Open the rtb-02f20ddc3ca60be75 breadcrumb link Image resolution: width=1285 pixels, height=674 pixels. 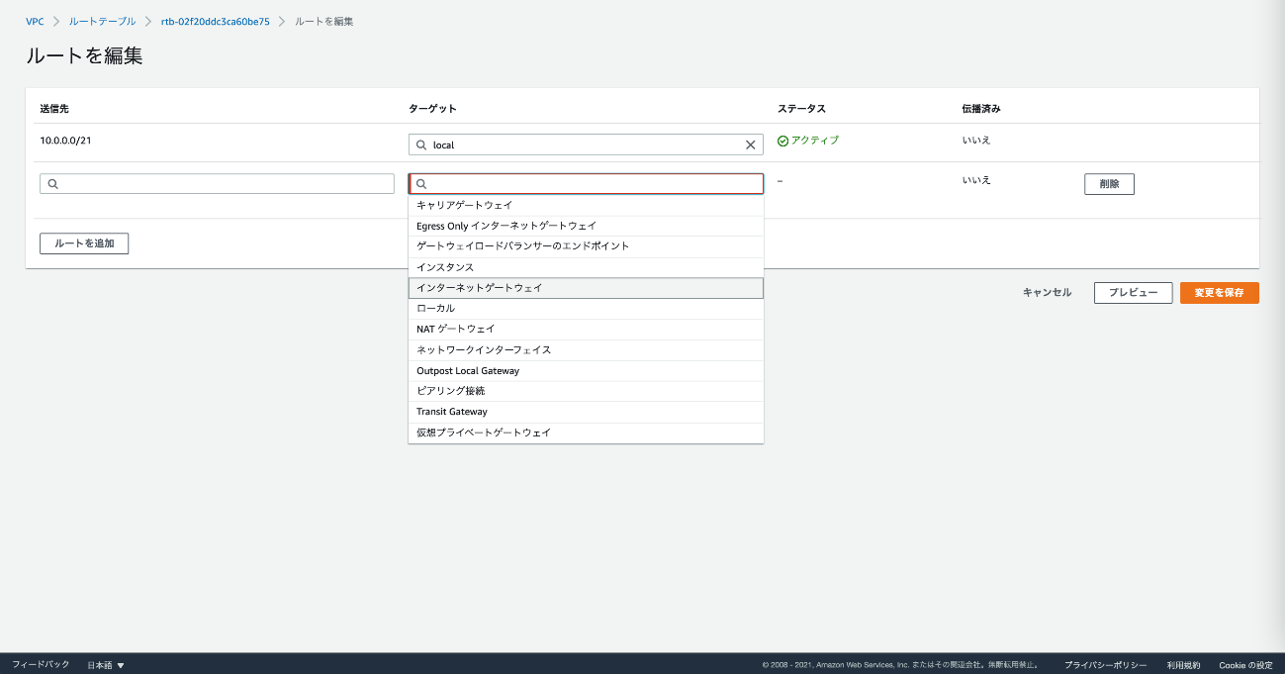pos(215,22)
